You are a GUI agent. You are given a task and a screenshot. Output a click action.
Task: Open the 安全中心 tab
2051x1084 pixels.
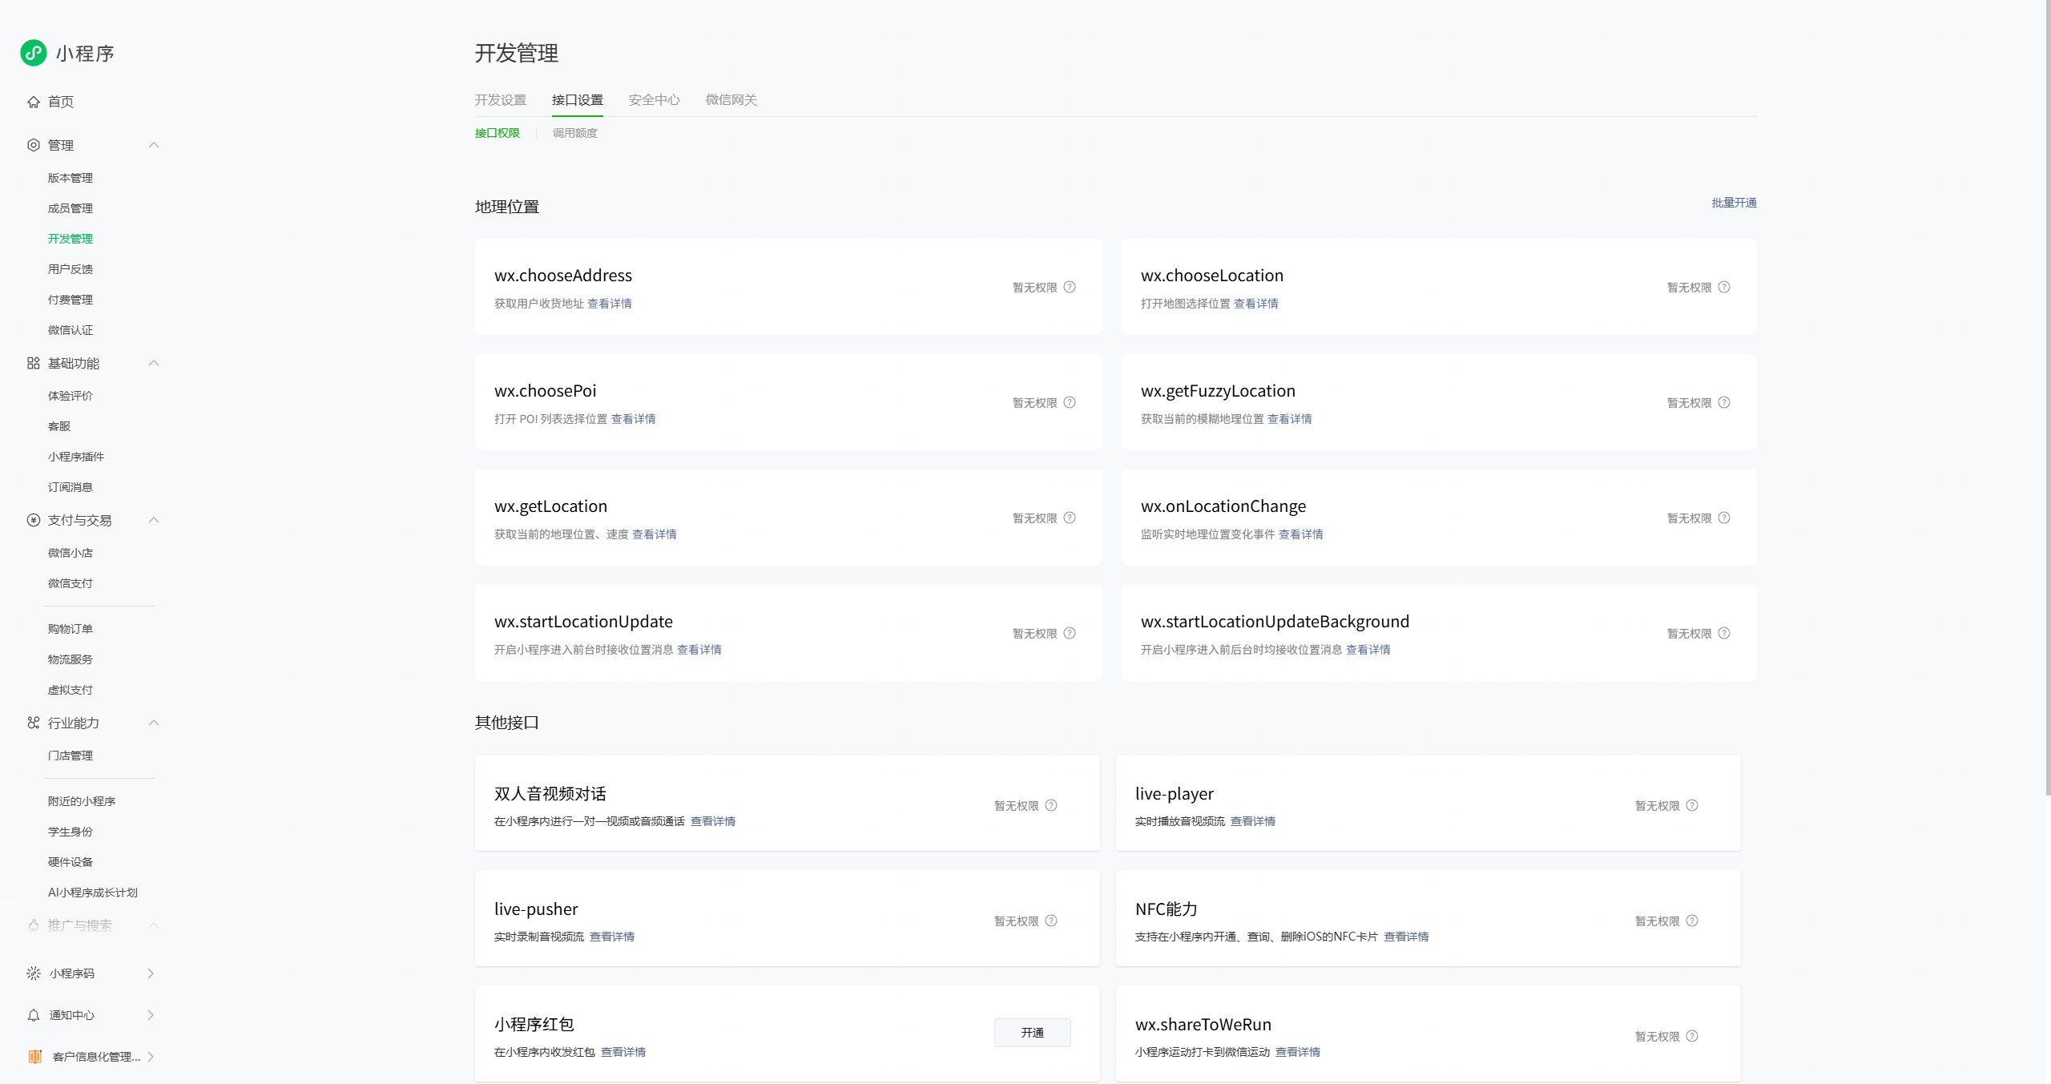[x=654, y=100]
